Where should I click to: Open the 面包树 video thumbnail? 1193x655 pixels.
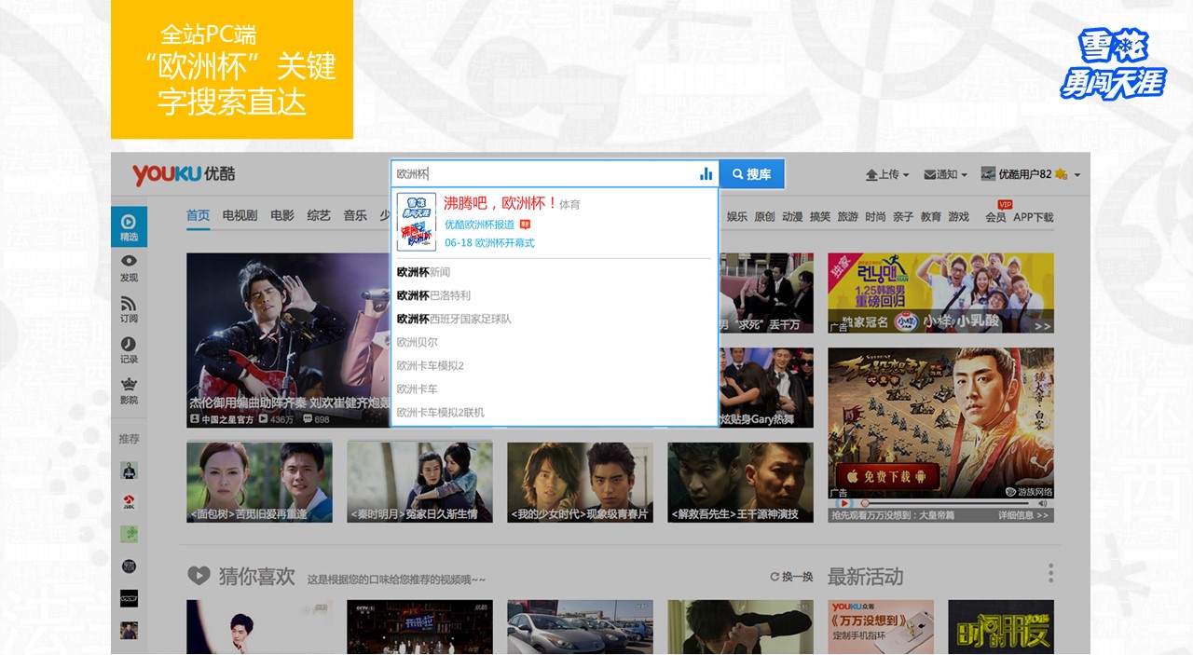pos(259,482)
